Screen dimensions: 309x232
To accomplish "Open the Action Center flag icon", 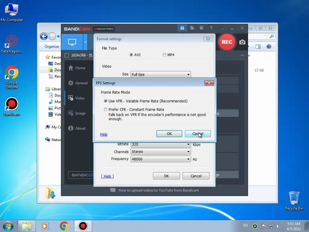I will (264, 226).
